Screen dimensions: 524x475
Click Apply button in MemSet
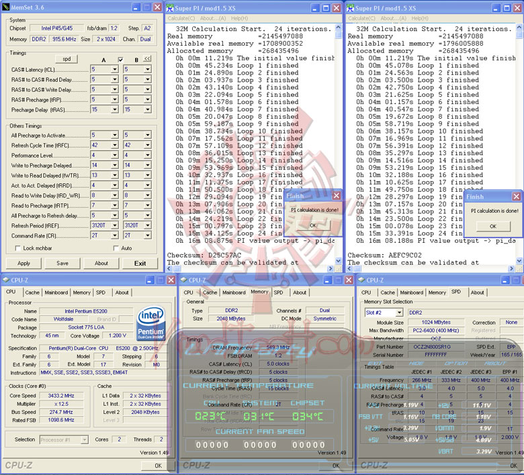[x=24, y=263]
